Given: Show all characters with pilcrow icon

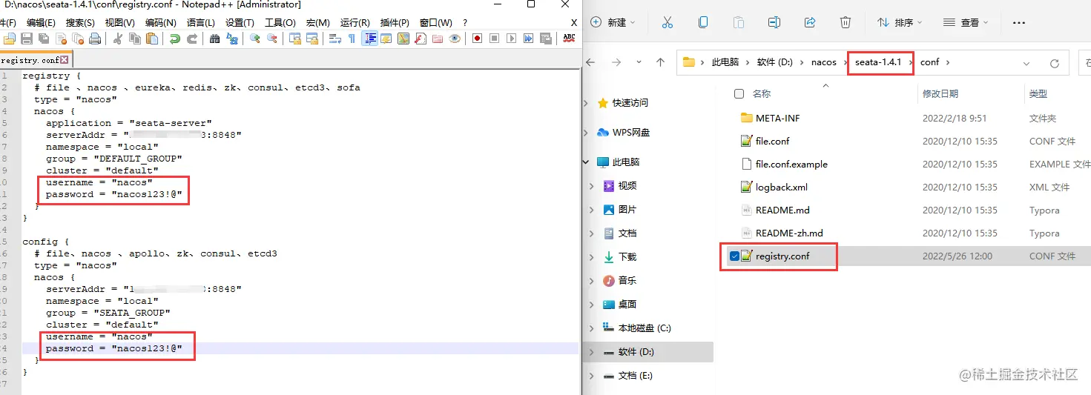Looking at the screenshot, I should click(352, 39).
